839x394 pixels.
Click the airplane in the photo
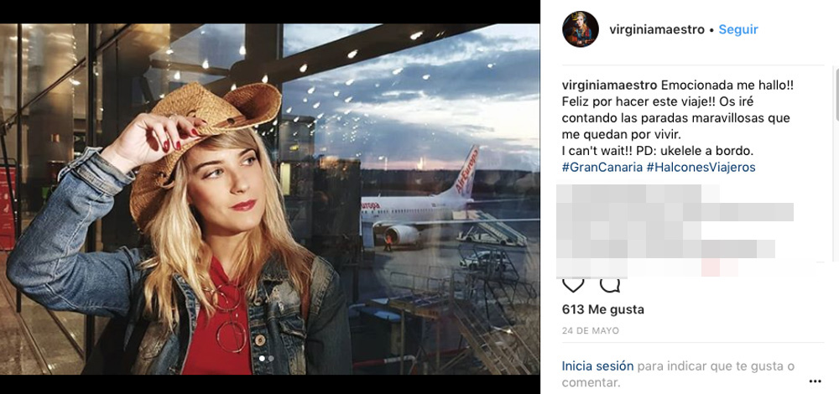click(x=419, y=210)
